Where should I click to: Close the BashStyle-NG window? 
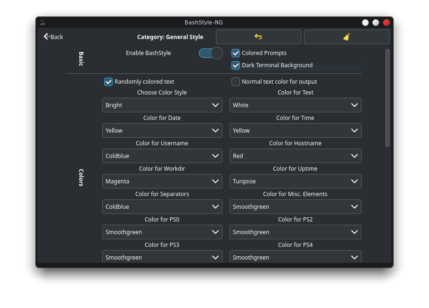[386, 23]
